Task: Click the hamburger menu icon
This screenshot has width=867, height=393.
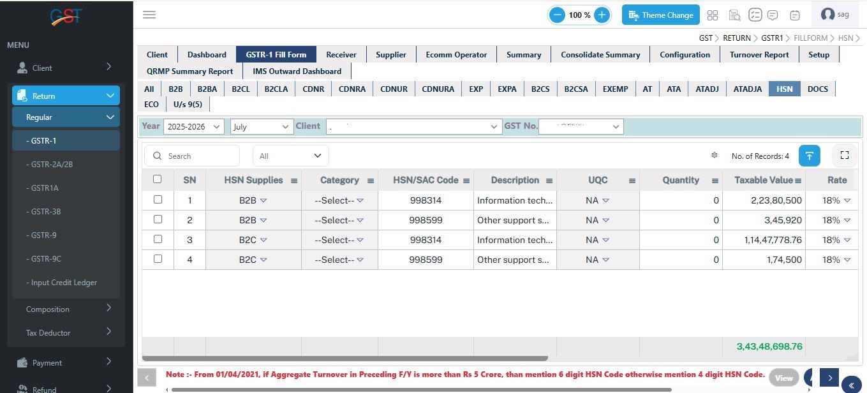Action: coord(149,15)
